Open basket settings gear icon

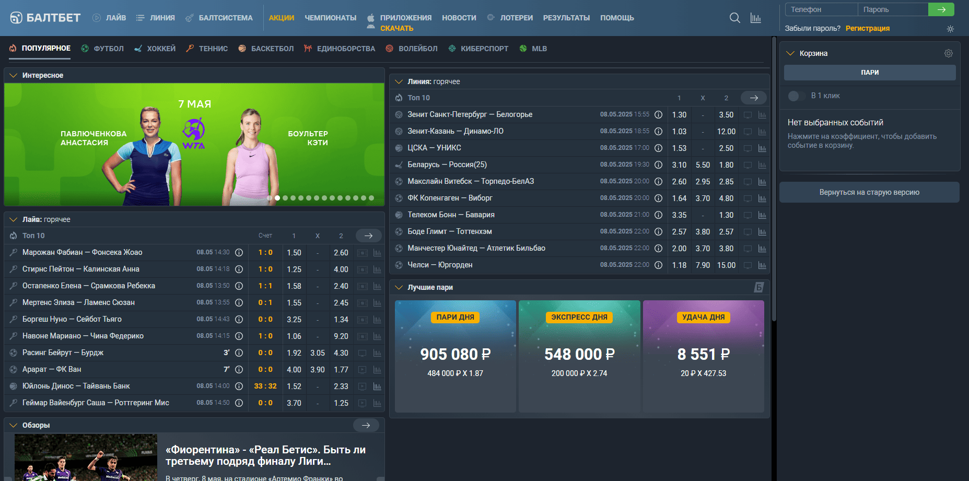(x=948, y=53)
